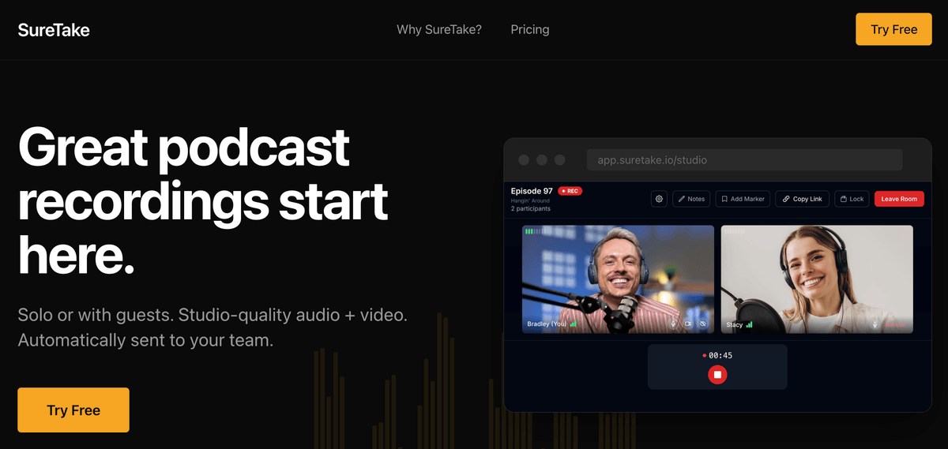
Task: Click the audio level meter on Stacy's video
Action: (x=735, y=231)
